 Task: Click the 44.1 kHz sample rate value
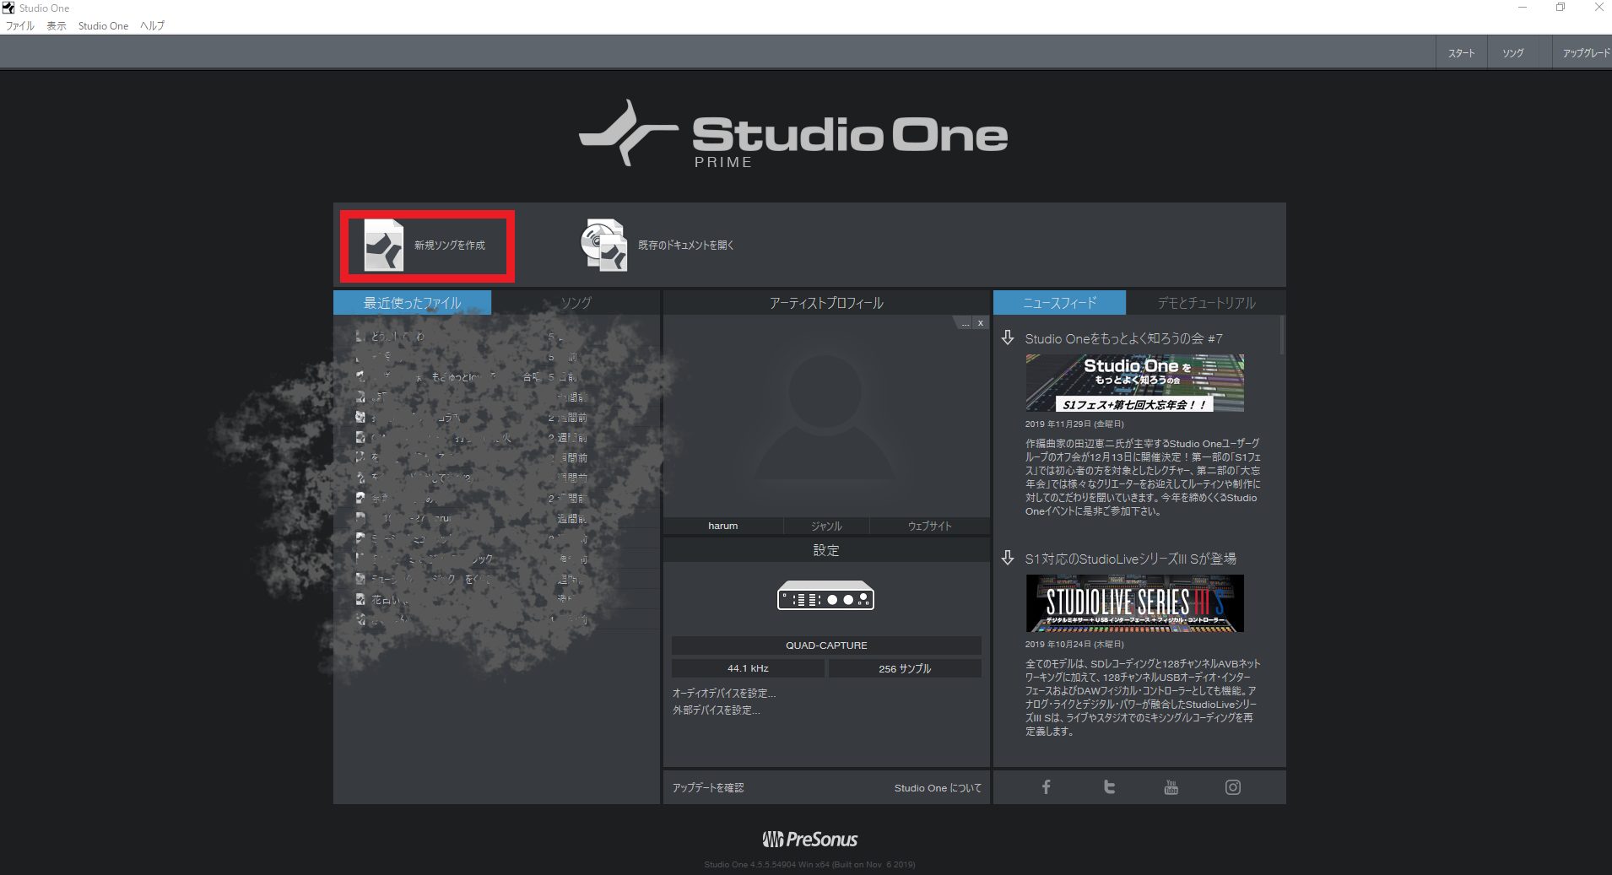(x=748, y=668)
